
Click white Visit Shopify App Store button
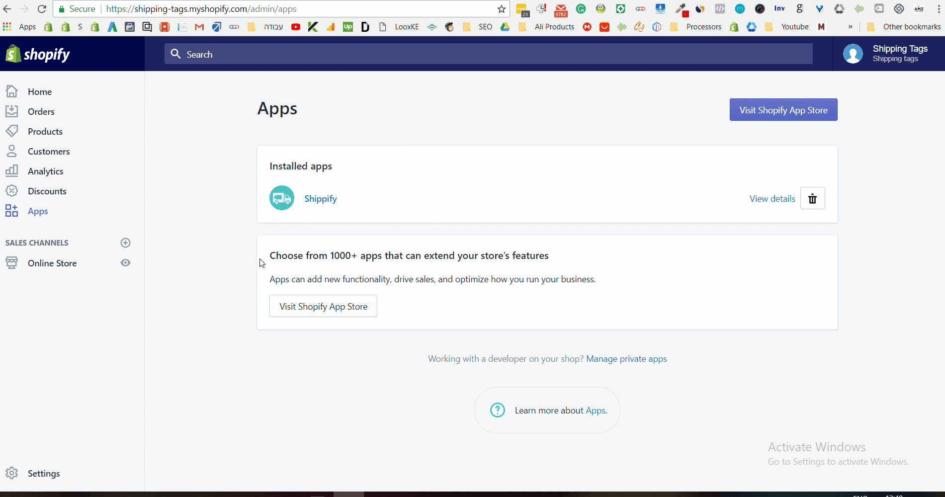323,306
